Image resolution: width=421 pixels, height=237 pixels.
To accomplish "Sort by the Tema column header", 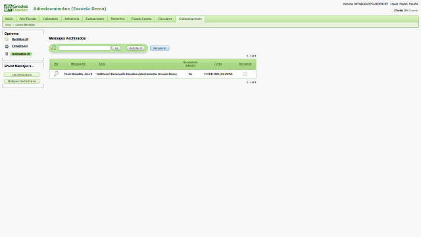I will click(102, 64).
